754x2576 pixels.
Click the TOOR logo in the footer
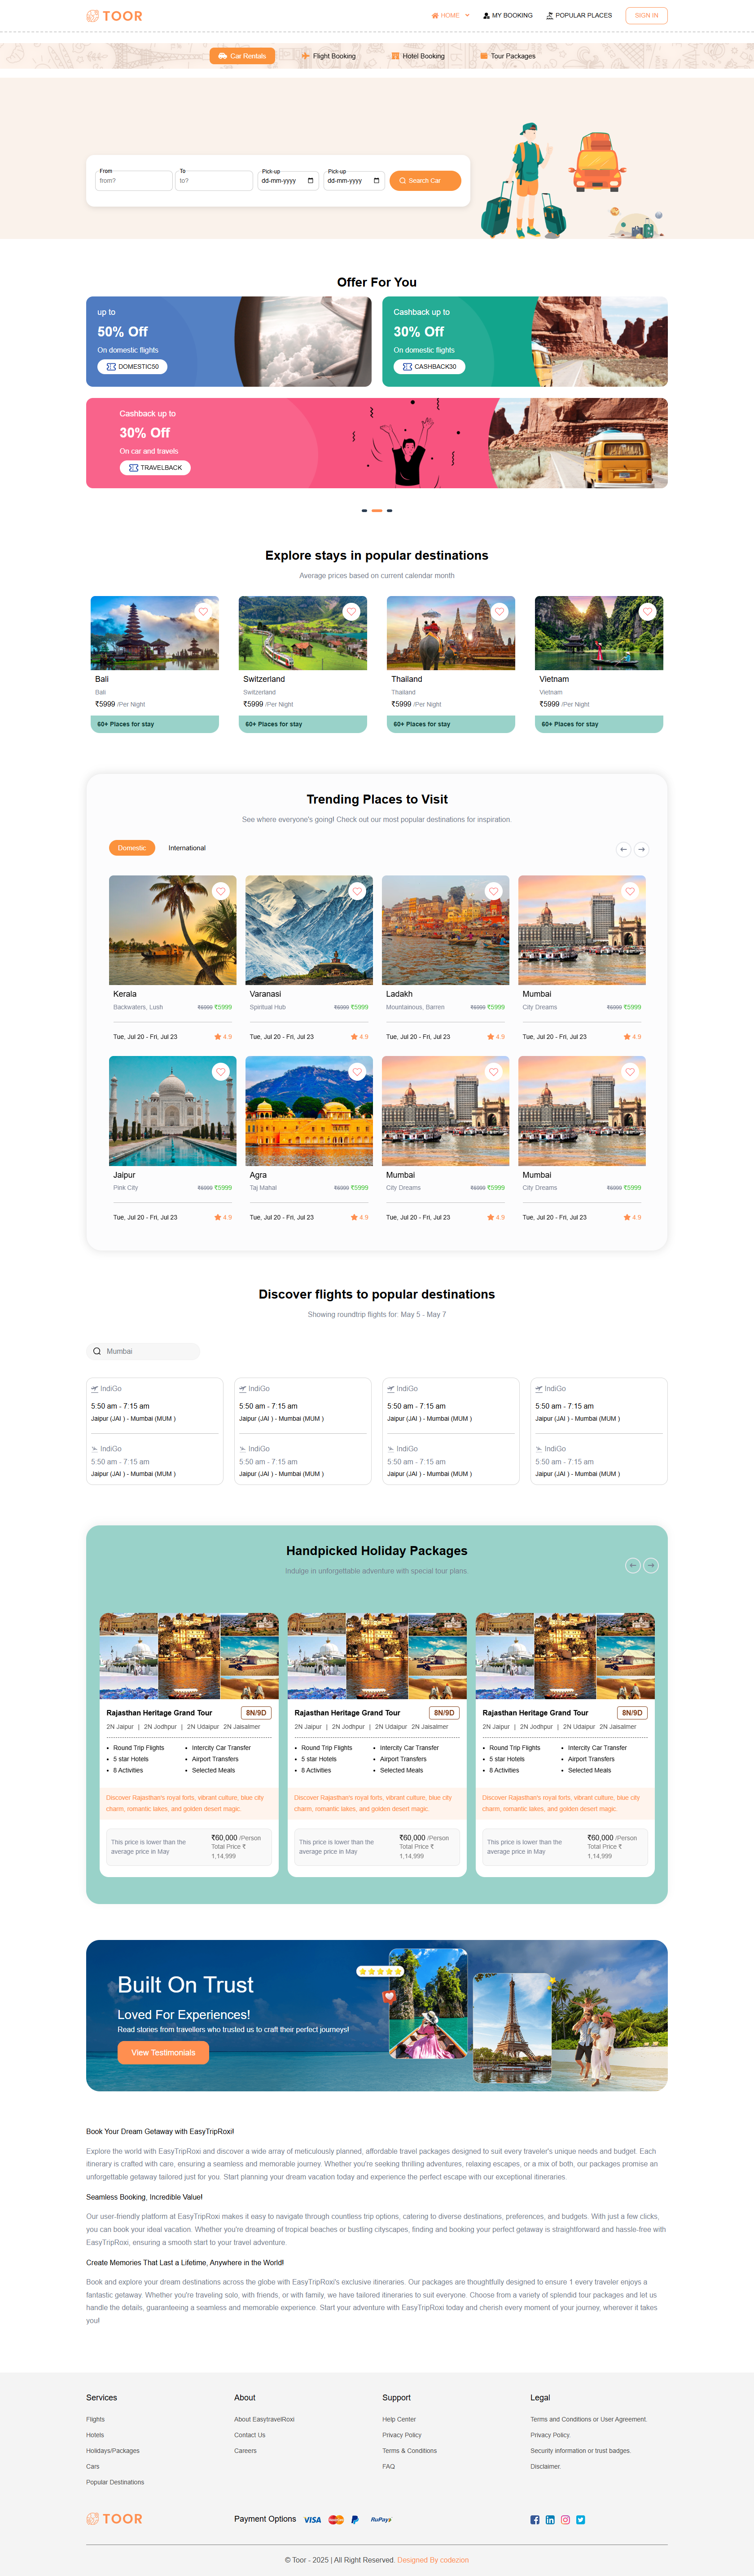114,2519
